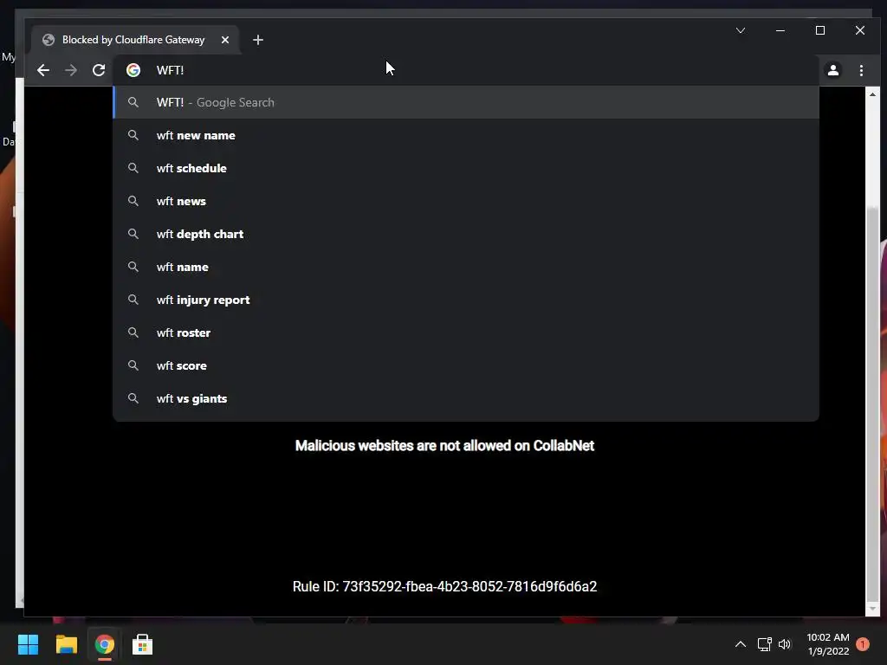Select suggestion wft depth chart
Image resolution: width=887 pixels, height=665 pixels.
[466, 234]
